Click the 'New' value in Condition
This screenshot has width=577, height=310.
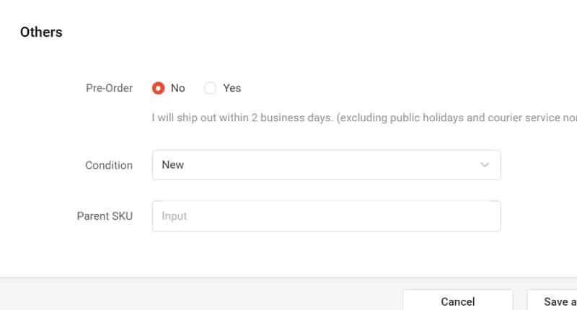[x=173, y=165]
